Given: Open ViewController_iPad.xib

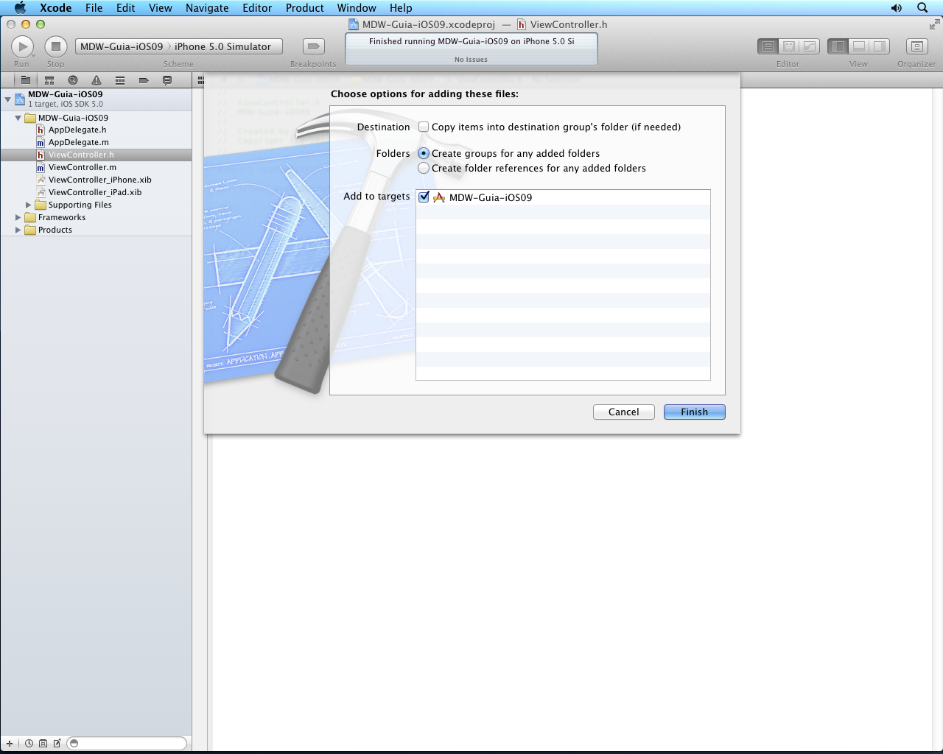Looking at the screenshot, I should point(95,192).
